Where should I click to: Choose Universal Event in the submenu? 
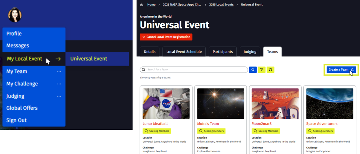click(97, 59)
